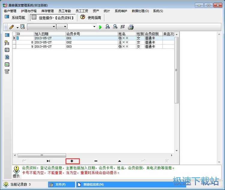Open the 库存管理 menu
The height and width of the screenshot is (190, 225).
[x=47, y=11]
